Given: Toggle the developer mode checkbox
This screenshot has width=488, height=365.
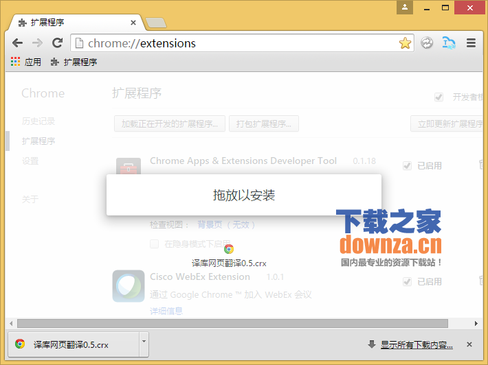Looking at the screenshot, I should (x=439, y=97).
